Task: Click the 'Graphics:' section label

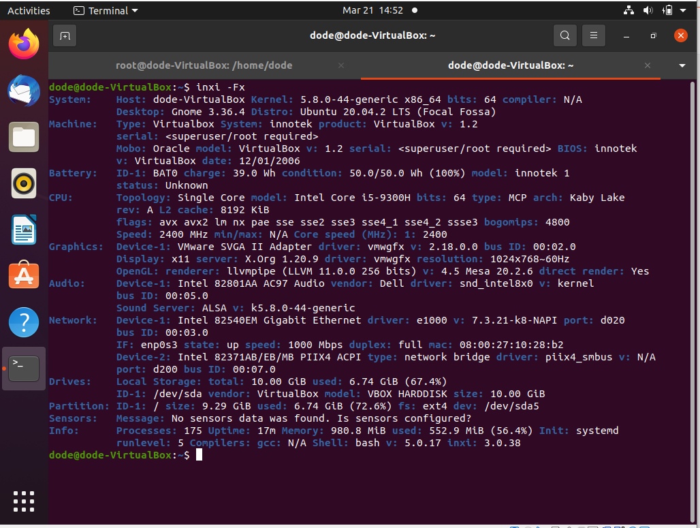Action: 76,247
